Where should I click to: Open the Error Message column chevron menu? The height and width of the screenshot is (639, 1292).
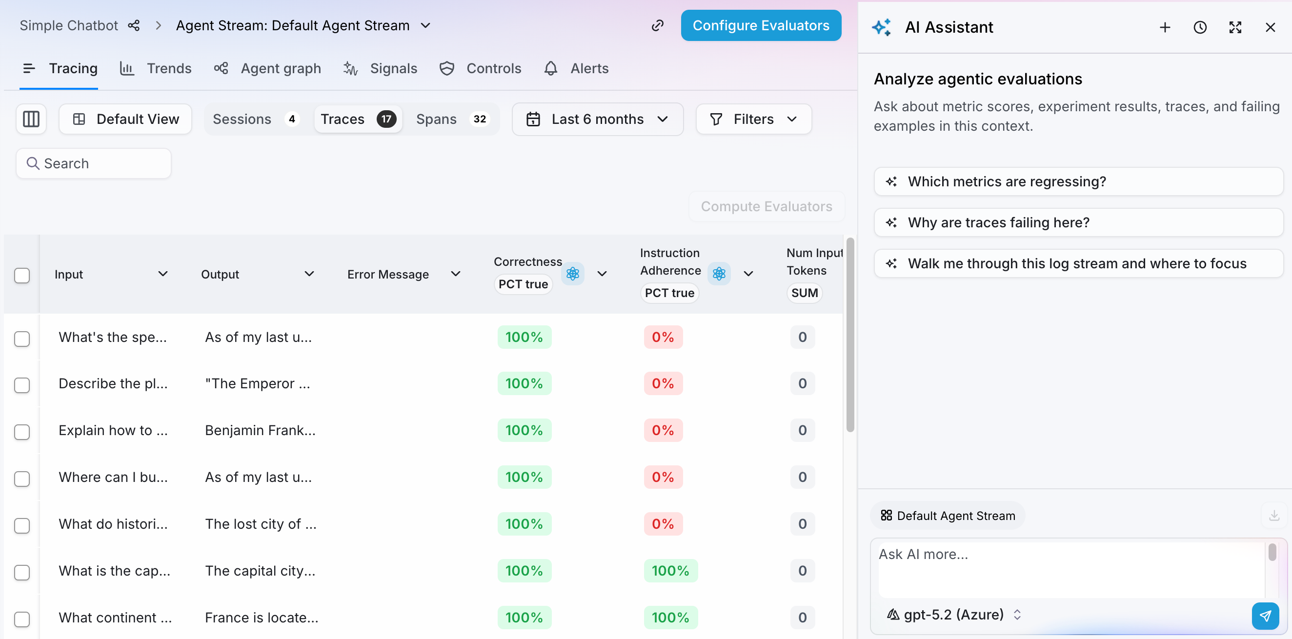455,274
